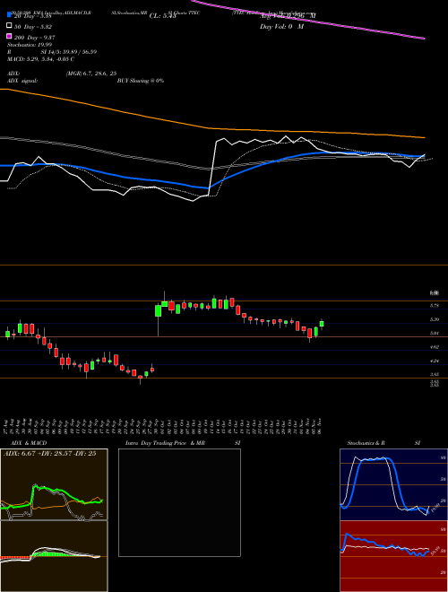The image size is (448, 592).
Task: Click the white 50 Day legend swatch
Action: [x=9, y=26]
